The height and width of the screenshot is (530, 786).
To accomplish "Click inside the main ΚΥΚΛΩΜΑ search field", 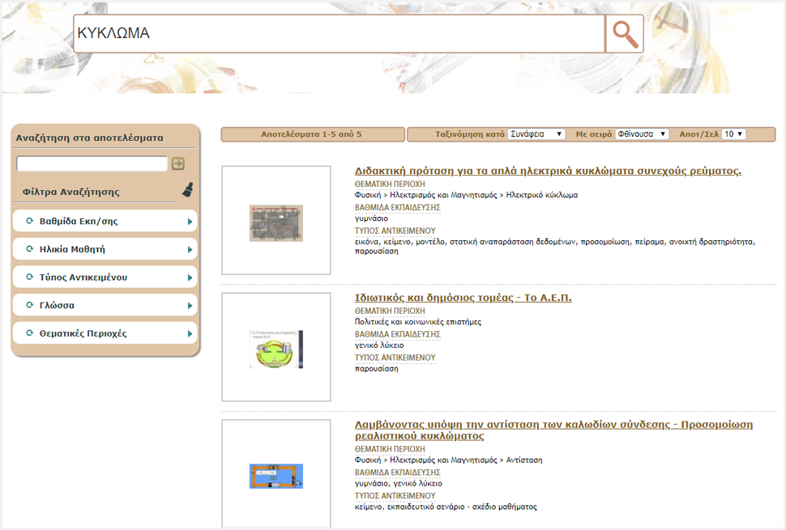I will [x=339, y=34].
